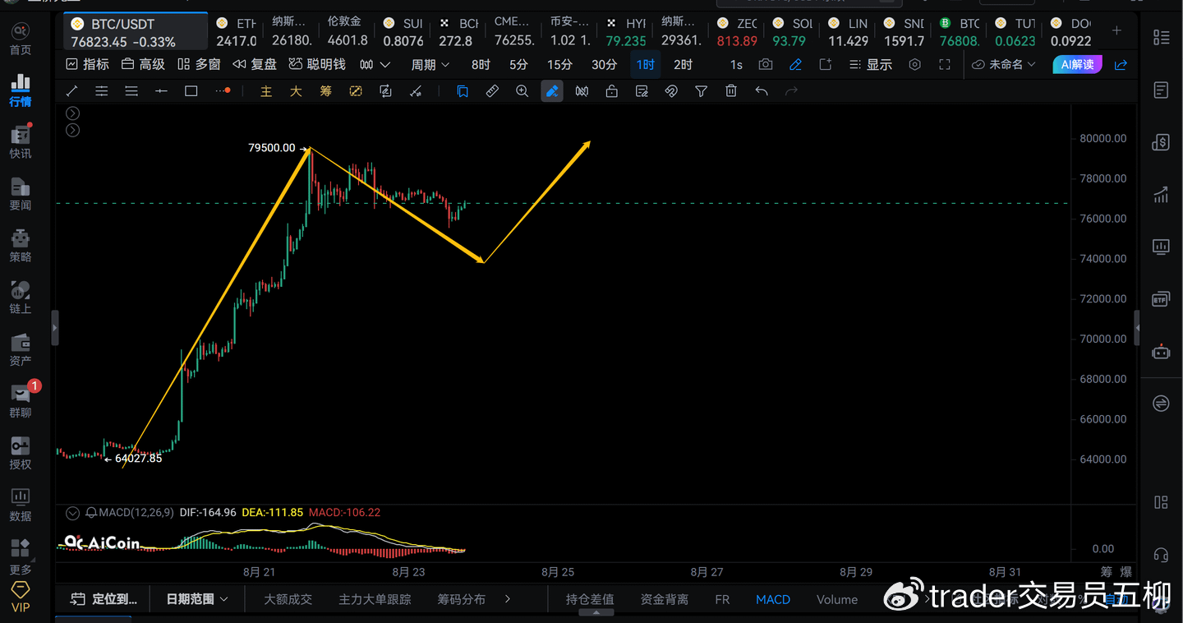This screenshot has width=1183, height=623.
Task: Click the blue pencil draw-mode icon
Action: tap(795, 64)
